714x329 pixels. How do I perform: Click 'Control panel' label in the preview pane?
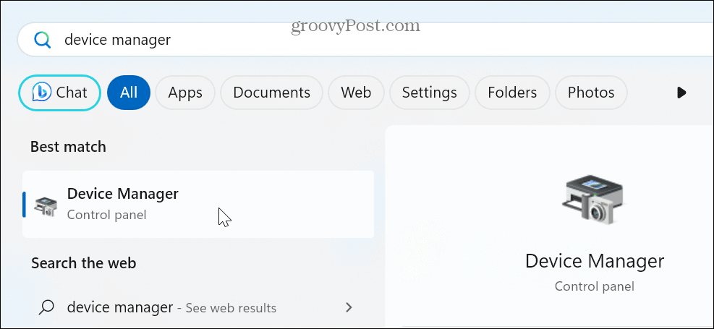tap(594, 286)
